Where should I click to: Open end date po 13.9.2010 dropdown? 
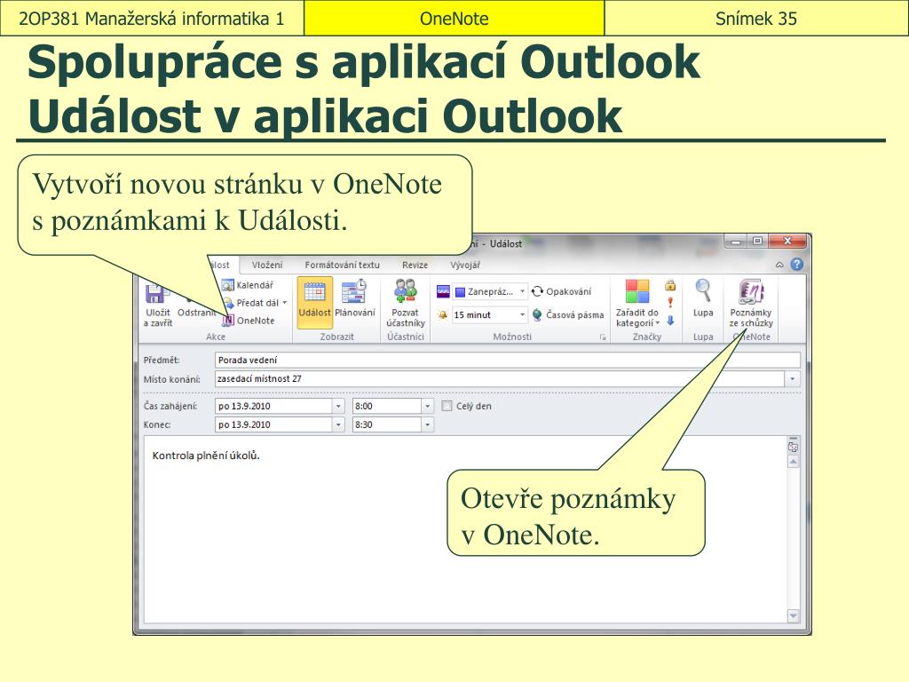click(338, 425)
